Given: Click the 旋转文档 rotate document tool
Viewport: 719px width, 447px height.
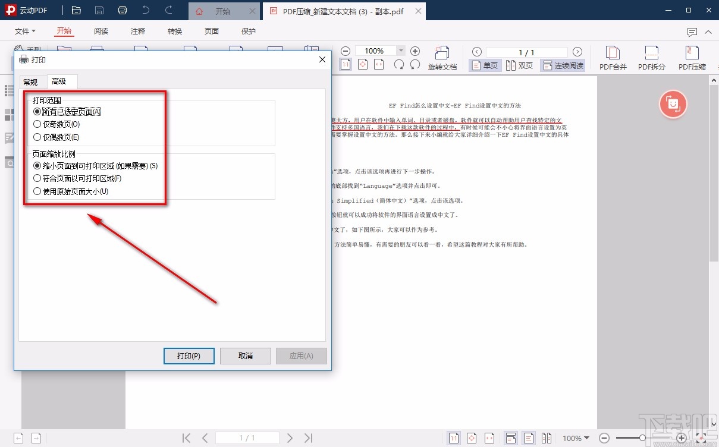Looking at the screenshot, I should coord(442,58).
